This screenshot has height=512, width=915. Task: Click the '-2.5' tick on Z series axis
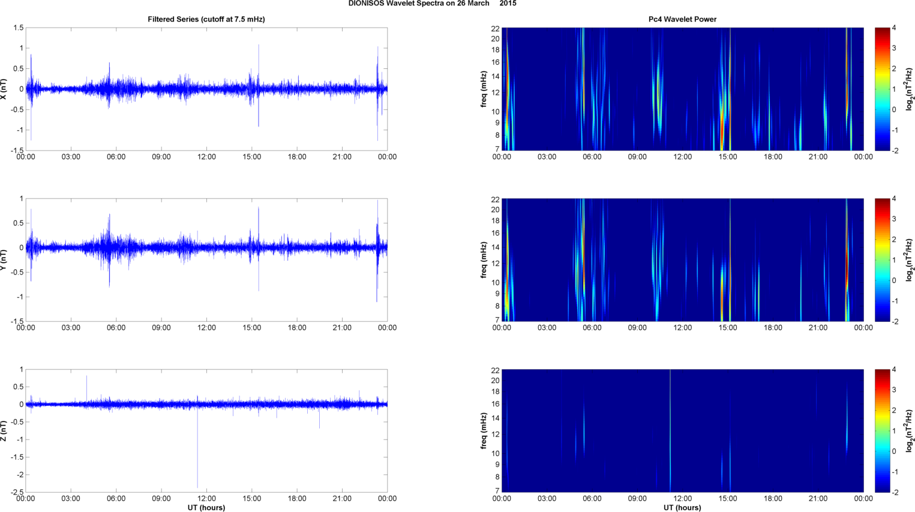click(16, 492)
